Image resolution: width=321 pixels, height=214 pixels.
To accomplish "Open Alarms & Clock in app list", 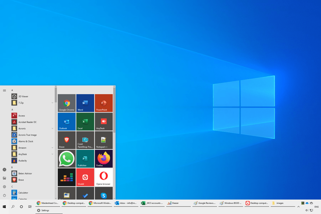I will 33,141.
